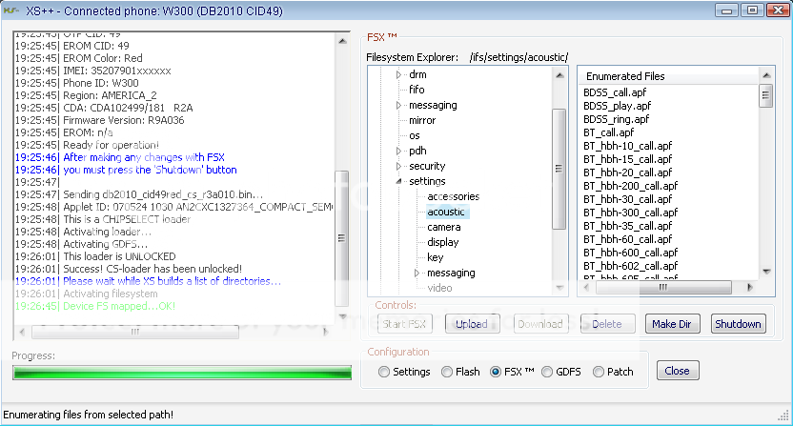Click the XS++ application icon in title bar
The height and width of the screenshot is (426, 793).
point(10,10)
